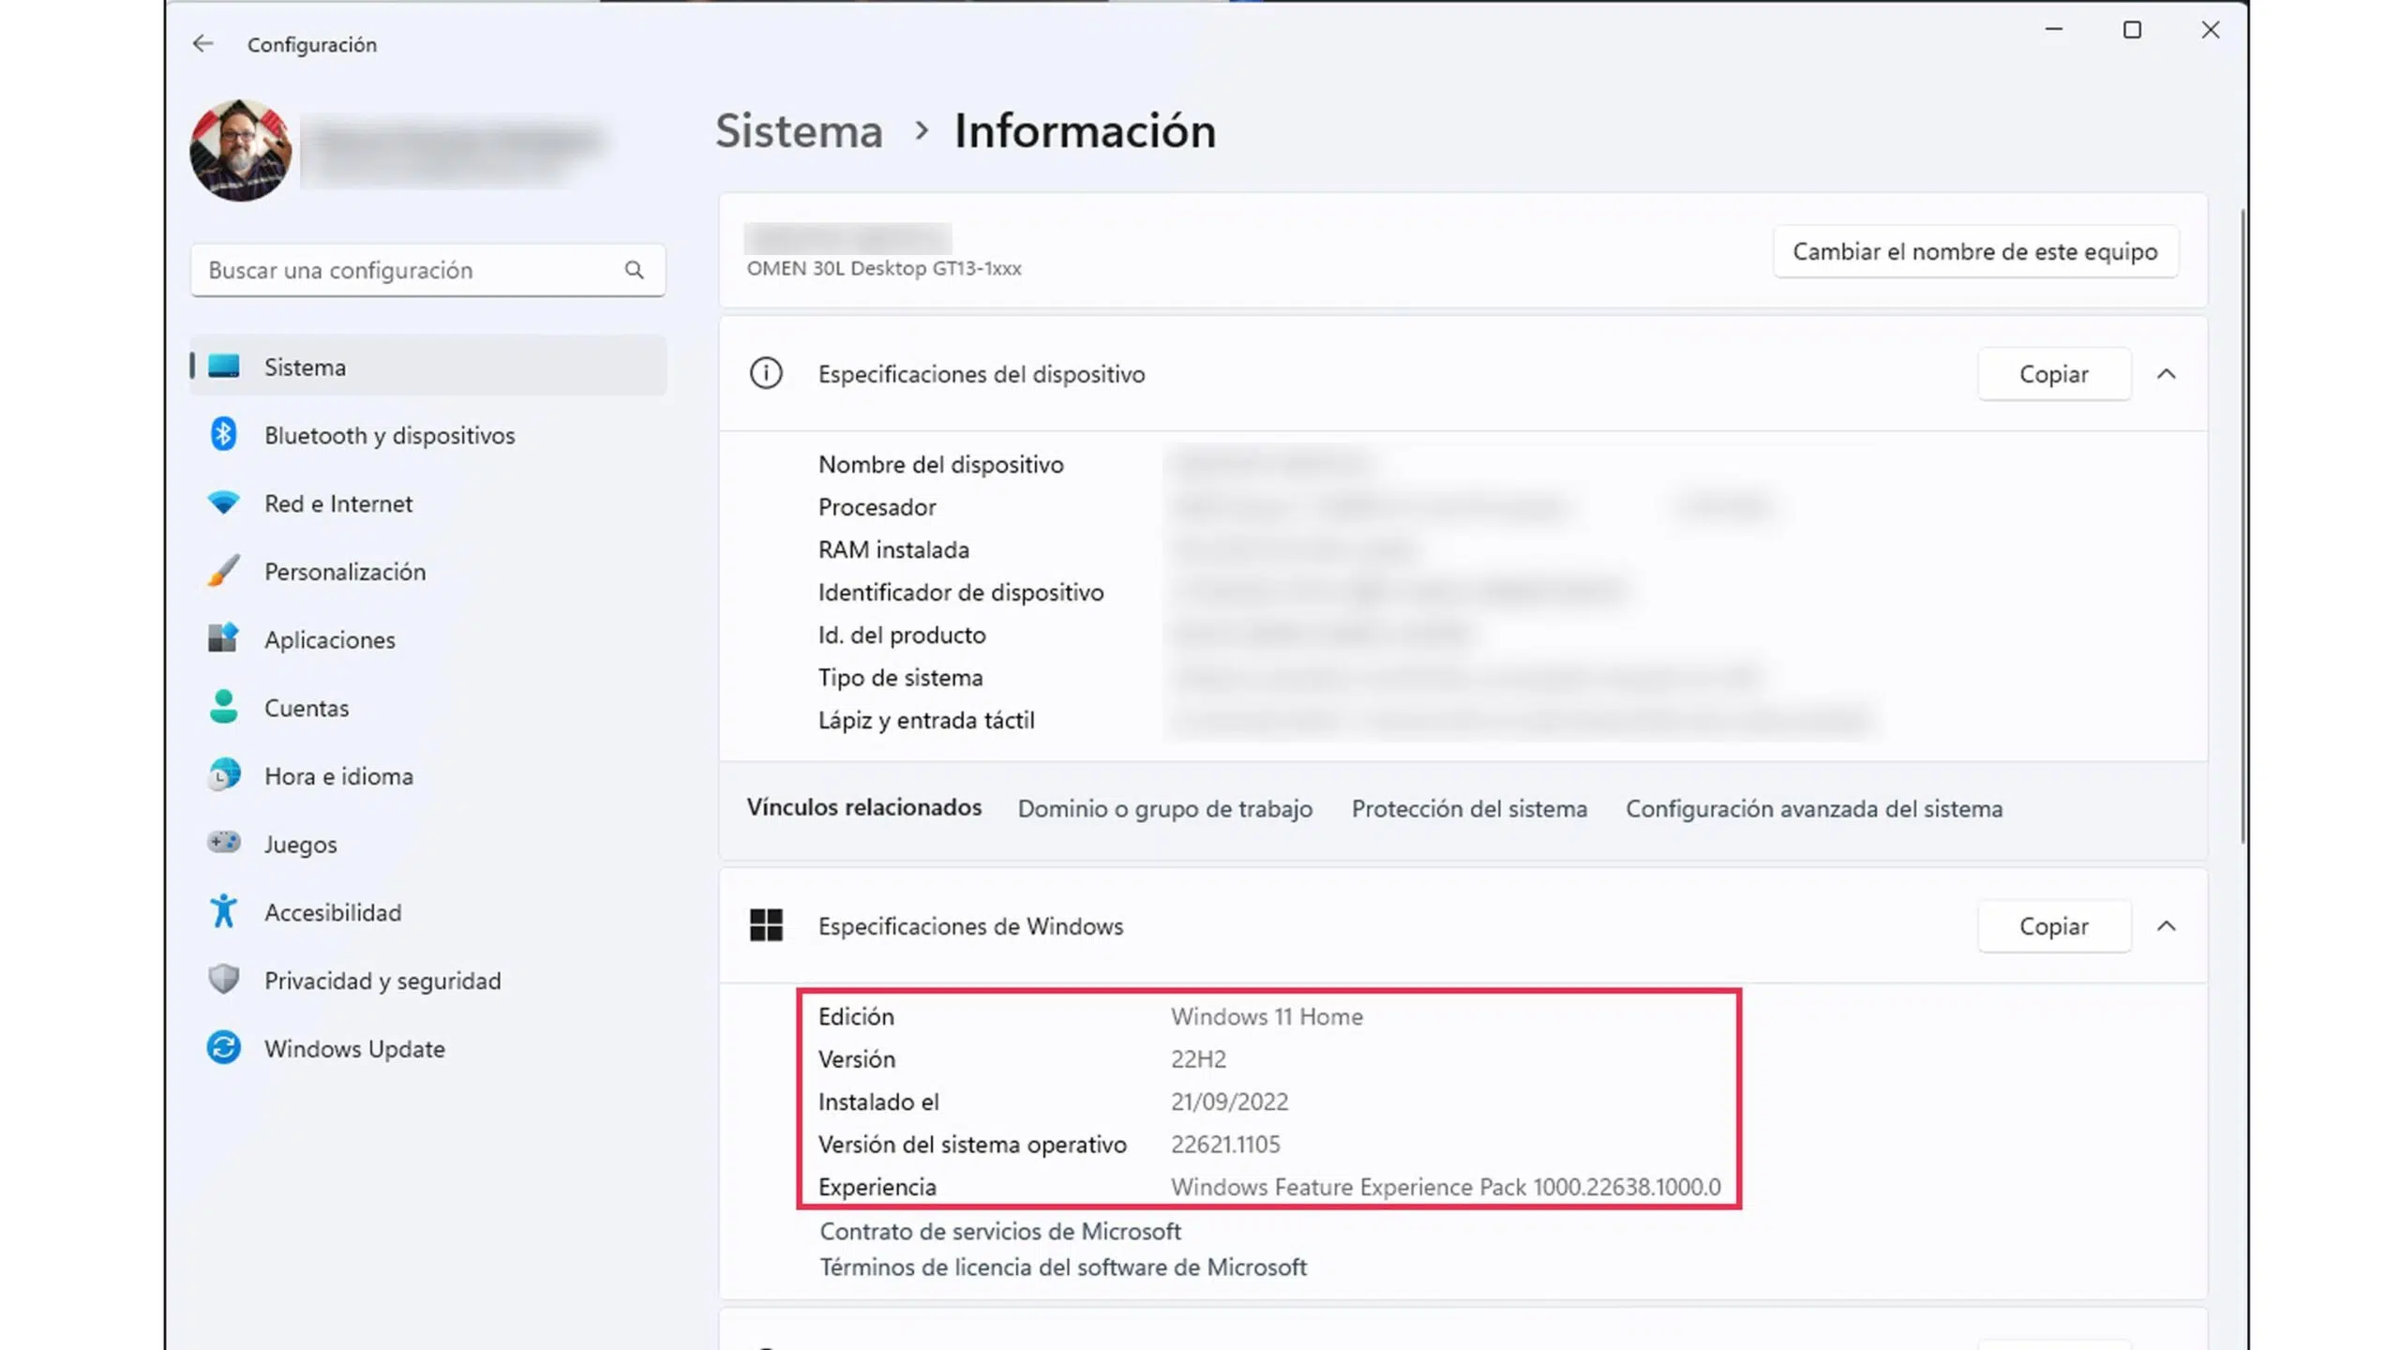Open Bluetooth y dispositivos settings
The width and height of the screenshot is (2400, 1350).
(427, 435)
